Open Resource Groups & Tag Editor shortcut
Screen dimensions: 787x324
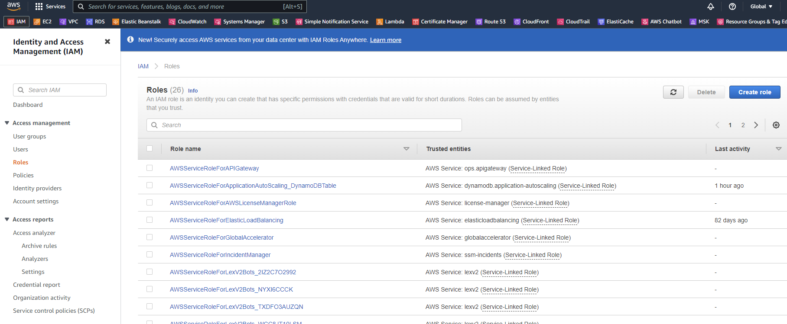[752, 22]
